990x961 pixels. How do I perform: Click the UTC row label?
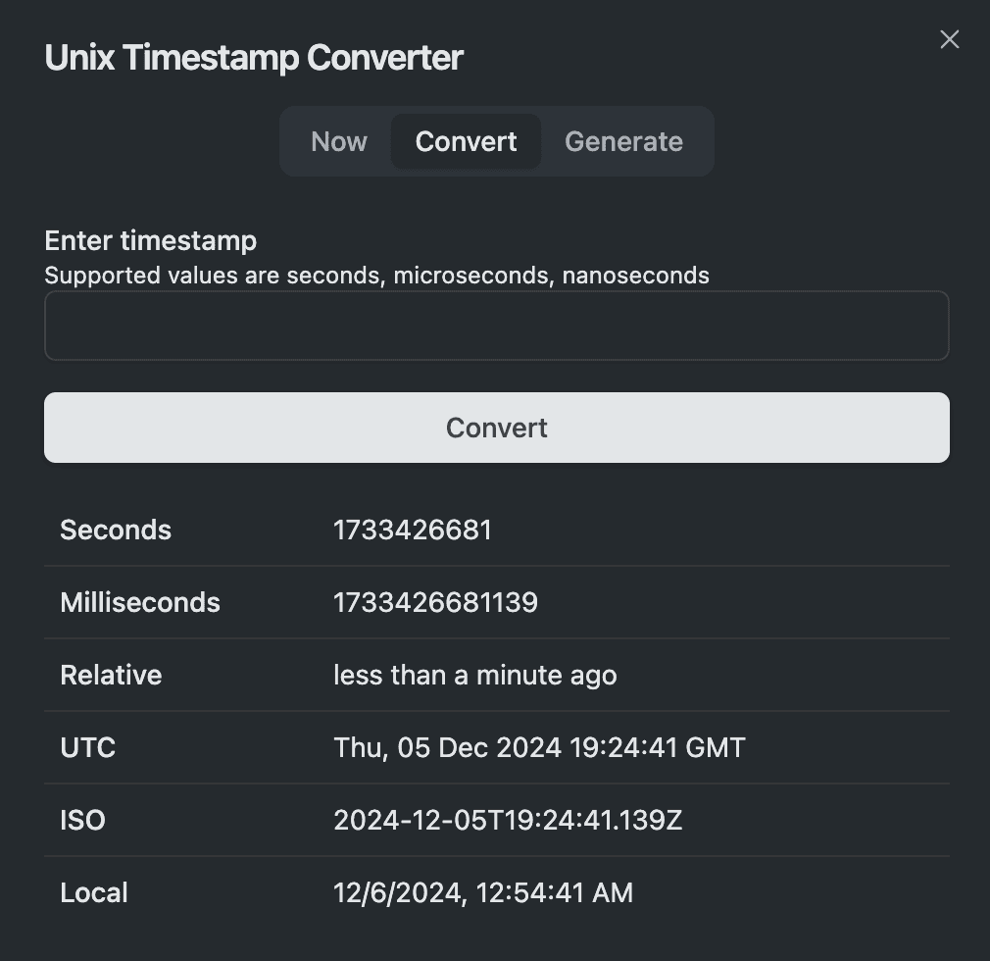pyautogui.click(x=88, y=748)
